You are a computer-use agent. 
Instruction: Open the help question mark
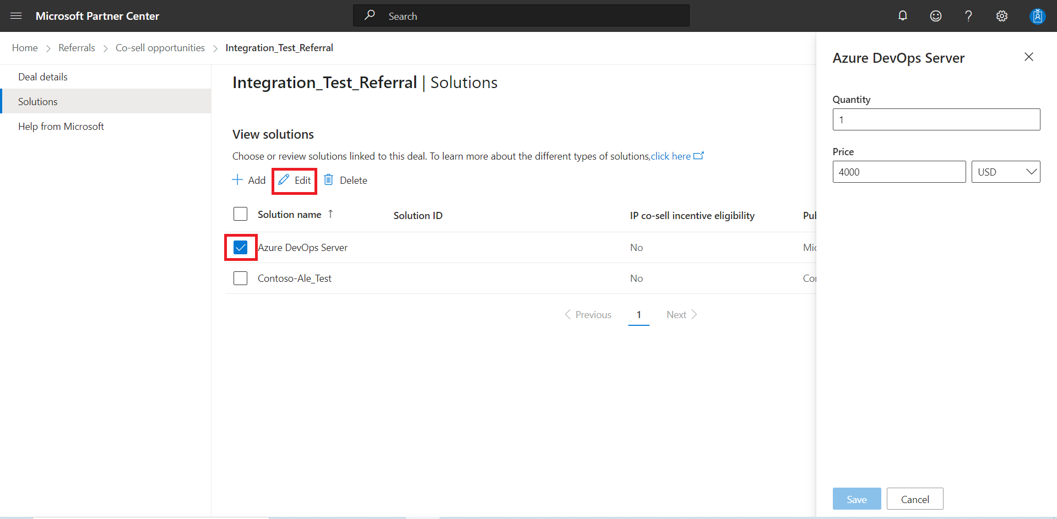[x=968, y=16]
